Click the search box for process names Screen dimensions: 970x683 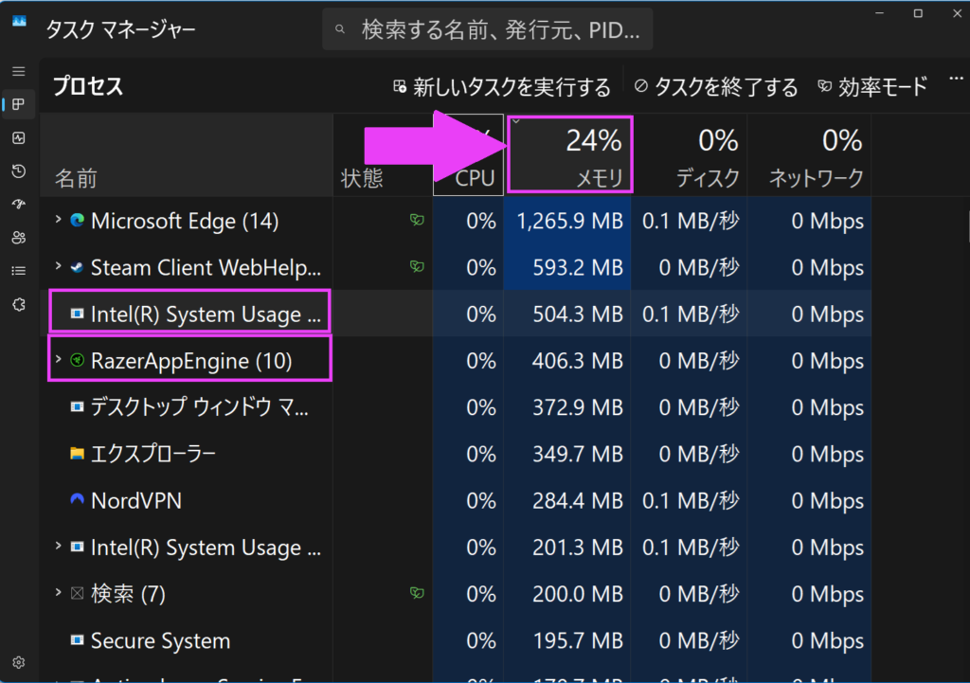click(x=488, y=30)
